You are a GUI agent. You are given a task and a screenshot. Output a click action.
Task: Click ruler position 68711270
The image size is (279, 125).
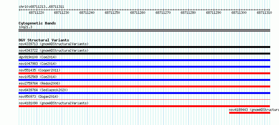[x=163, y=13]
